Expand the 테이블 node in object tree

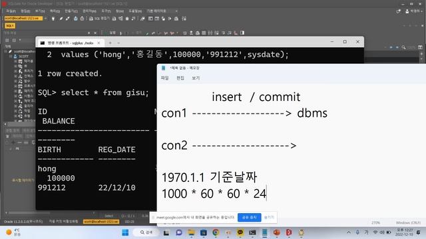[15, 62]
